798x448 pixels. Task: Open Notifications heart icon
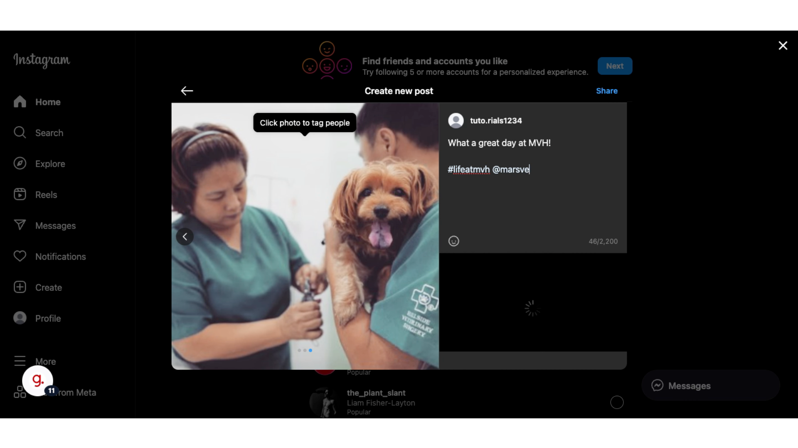[20, 256]
